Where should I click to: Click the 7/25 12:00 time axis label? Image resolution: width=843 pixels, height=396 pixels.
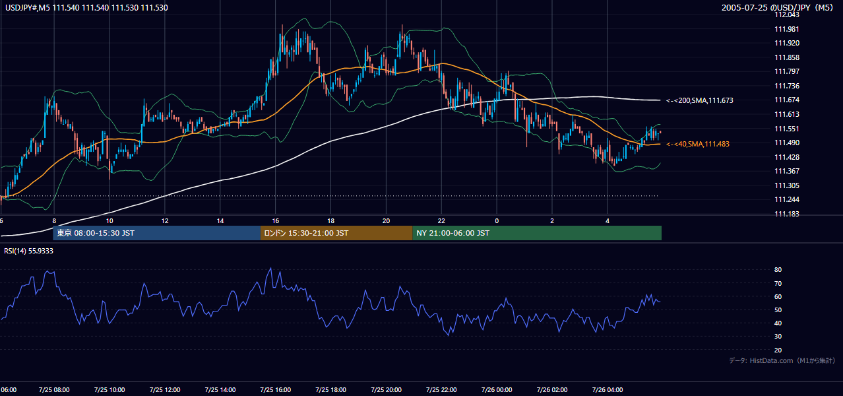tap(164, 389)
